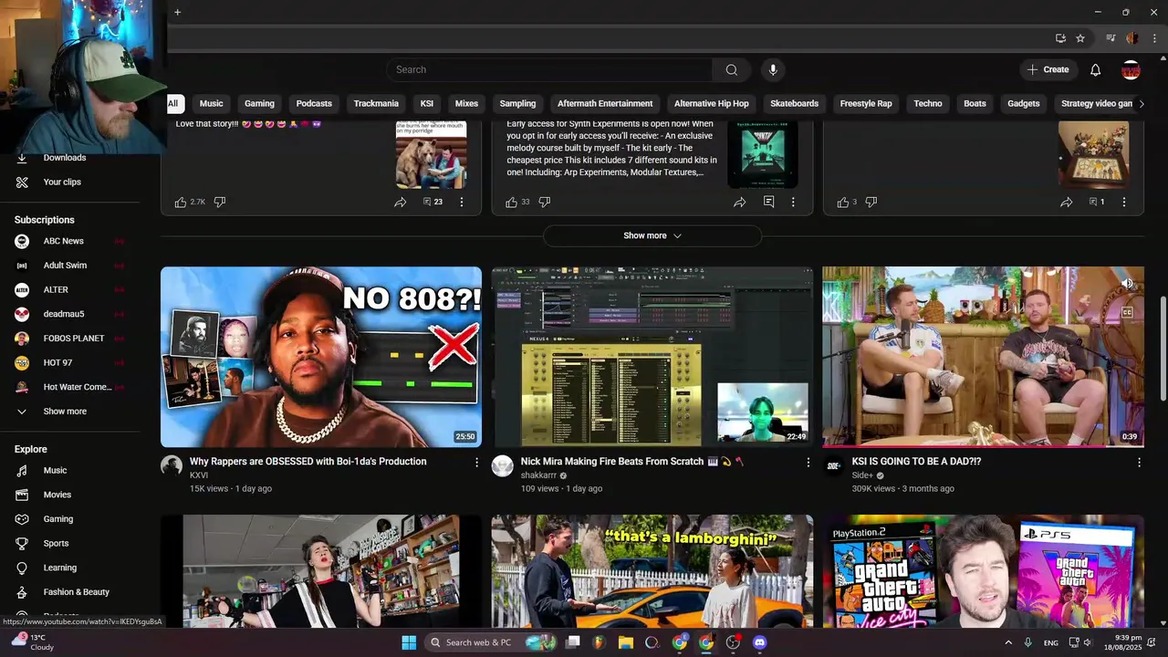1168x657 pixels.
Task: Open the options menu for the Boi-1da's Production video
Action: [476, 463]
